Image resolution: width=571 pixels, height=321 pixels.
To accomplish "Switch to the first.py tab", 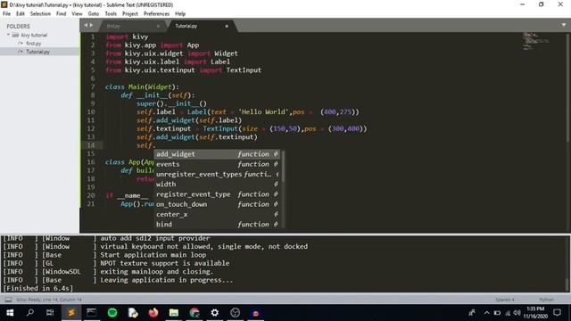I will 113,26.
